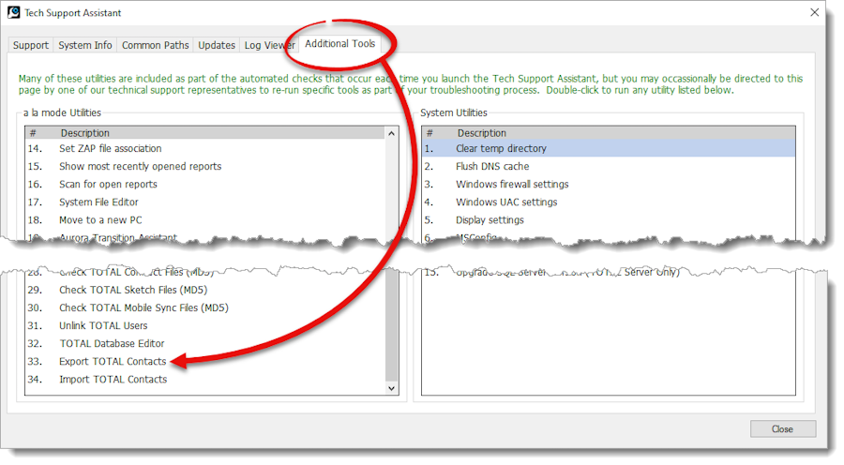
Task: Switch to the Support tab
Action: point(31,45)
